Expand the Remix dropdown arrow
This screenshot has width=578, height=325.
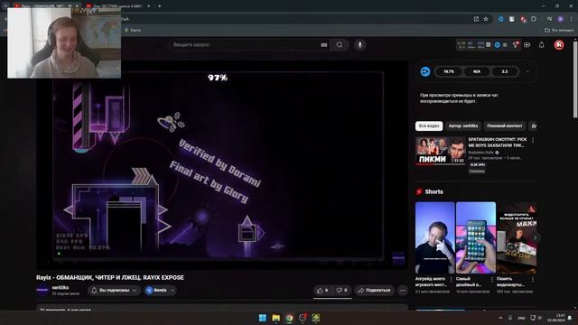172,291
